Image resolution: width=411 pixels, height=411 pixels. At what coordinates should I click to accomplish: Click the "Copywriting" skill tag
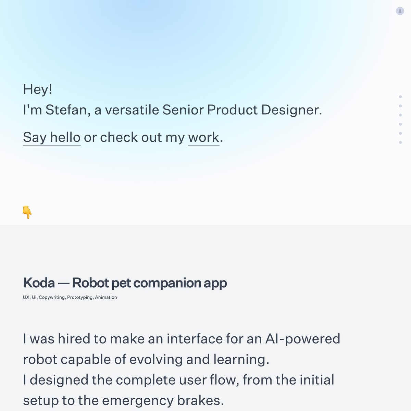(x=52, y=297)
